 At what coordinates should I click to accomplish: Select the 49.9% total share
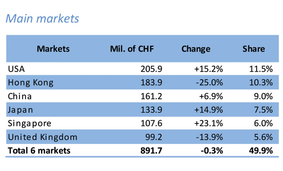[260, 151]
